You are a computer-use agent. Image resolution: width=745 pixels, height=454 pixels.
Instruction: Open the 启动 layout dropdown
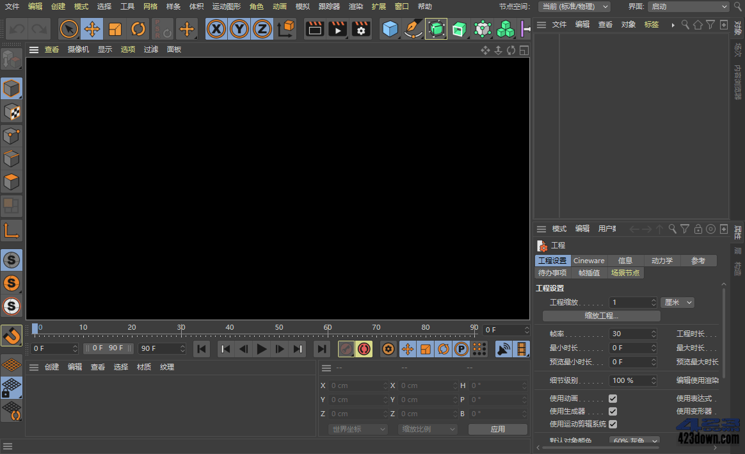[x=688, y=6]
